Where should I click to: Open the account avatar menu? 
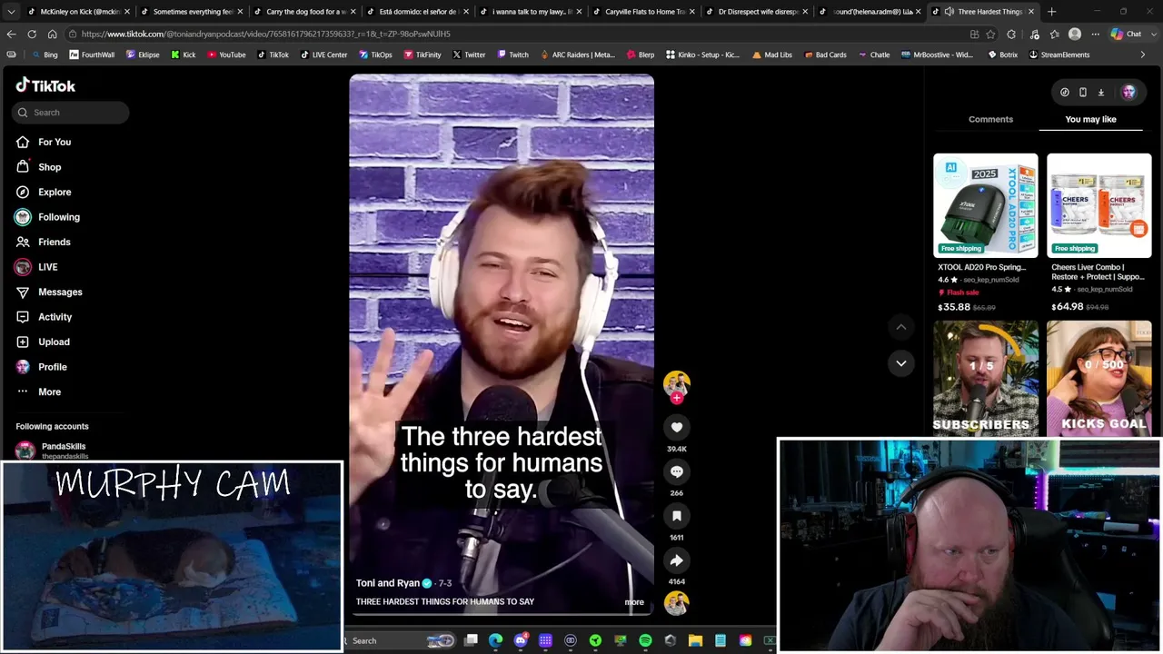click(x=1128, y=92)
